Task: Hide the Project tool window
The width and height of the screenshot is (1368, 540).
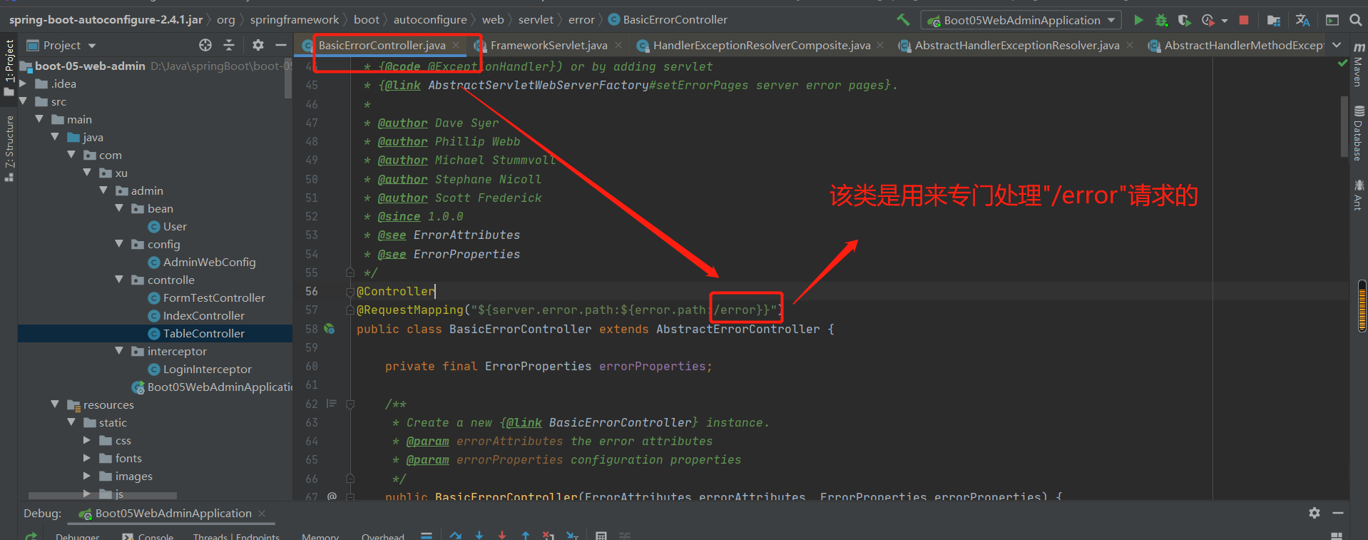Action: coord(281,45)
